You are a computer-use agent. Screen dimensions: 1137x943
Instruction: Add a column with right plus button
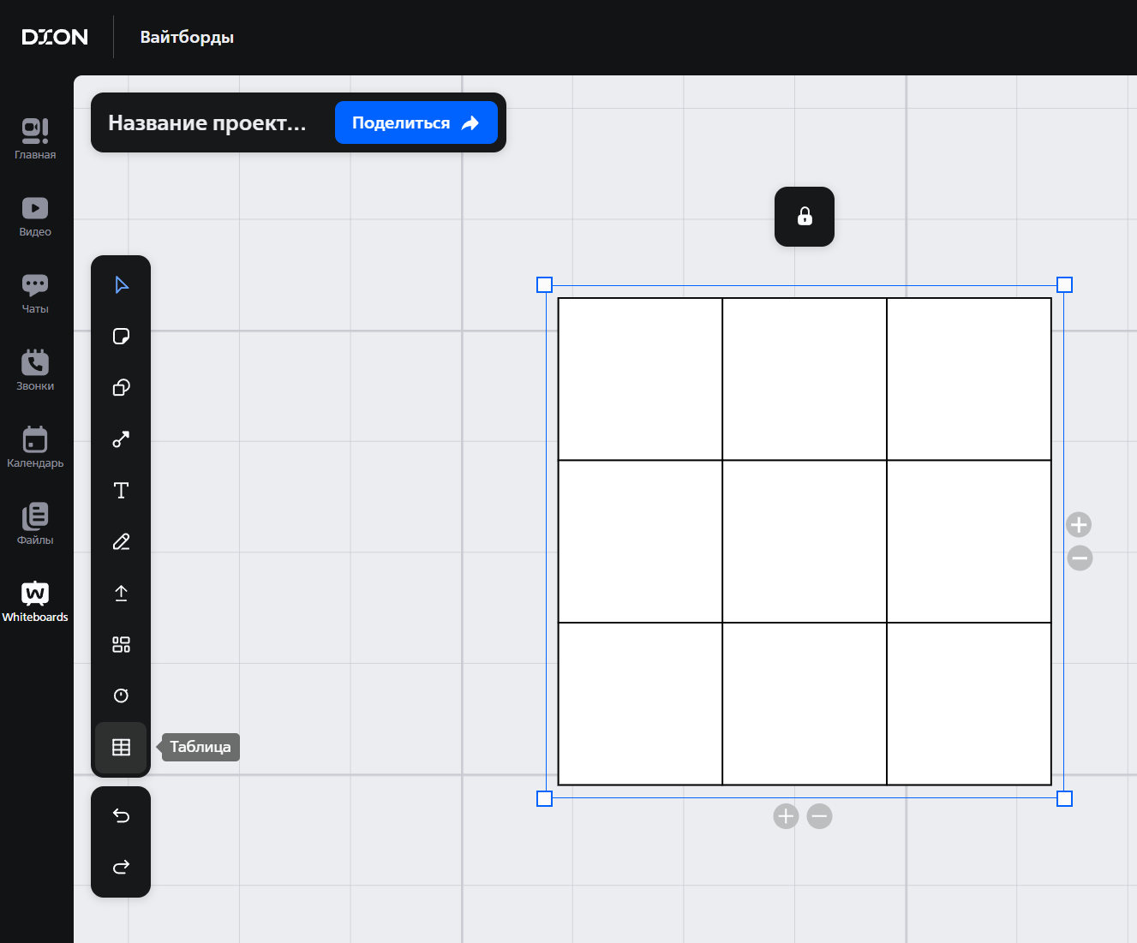1079,524
